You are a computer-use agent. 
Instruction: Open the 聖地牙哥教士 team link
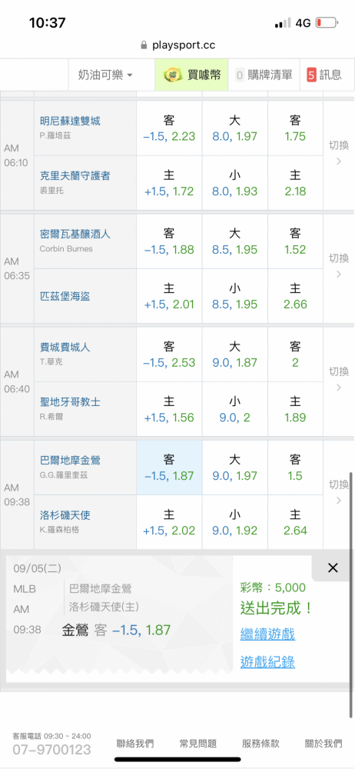pos(70,402)
